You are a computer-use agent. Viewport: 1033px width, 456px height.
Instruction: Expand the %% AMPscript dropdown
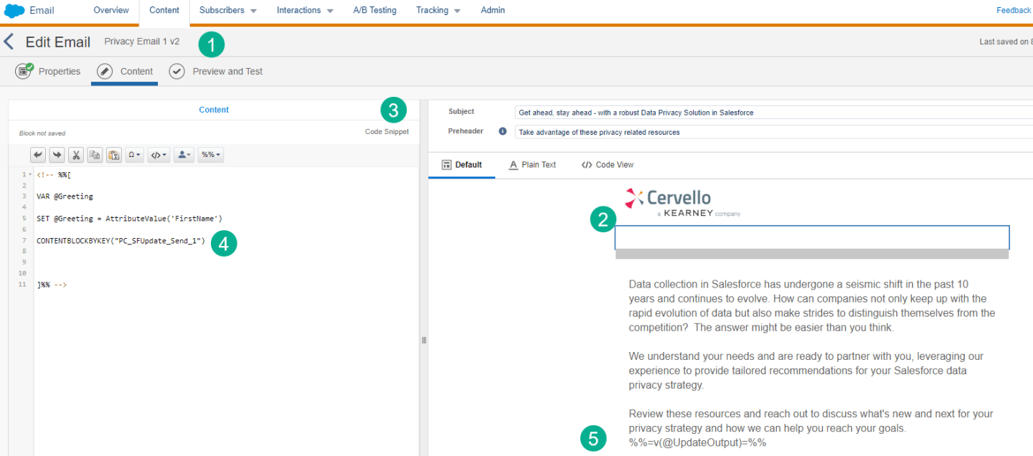[210, 155]
